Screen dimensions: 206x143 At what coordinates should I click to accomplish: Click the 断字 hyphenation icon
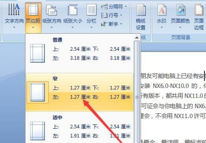pyautogui.click(x=104, y=24)
